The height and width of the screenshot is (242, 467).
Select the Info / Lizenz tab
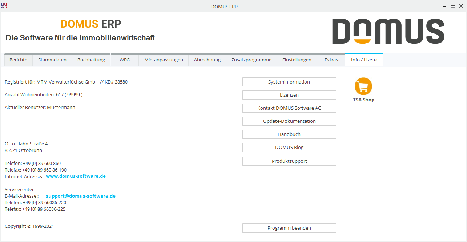(x=364, y=60)
